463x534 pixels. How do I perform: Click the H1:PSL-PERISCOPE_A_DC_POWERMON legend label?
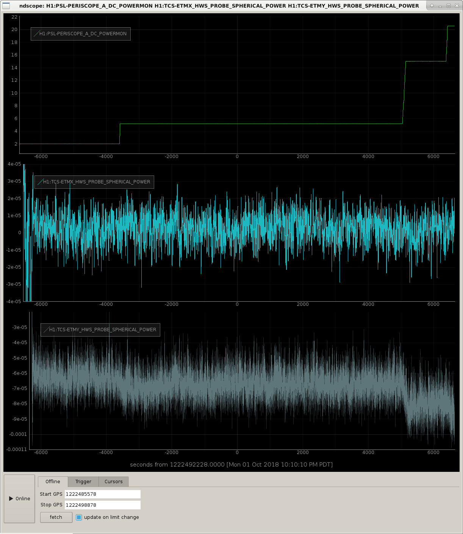point(83,34)
